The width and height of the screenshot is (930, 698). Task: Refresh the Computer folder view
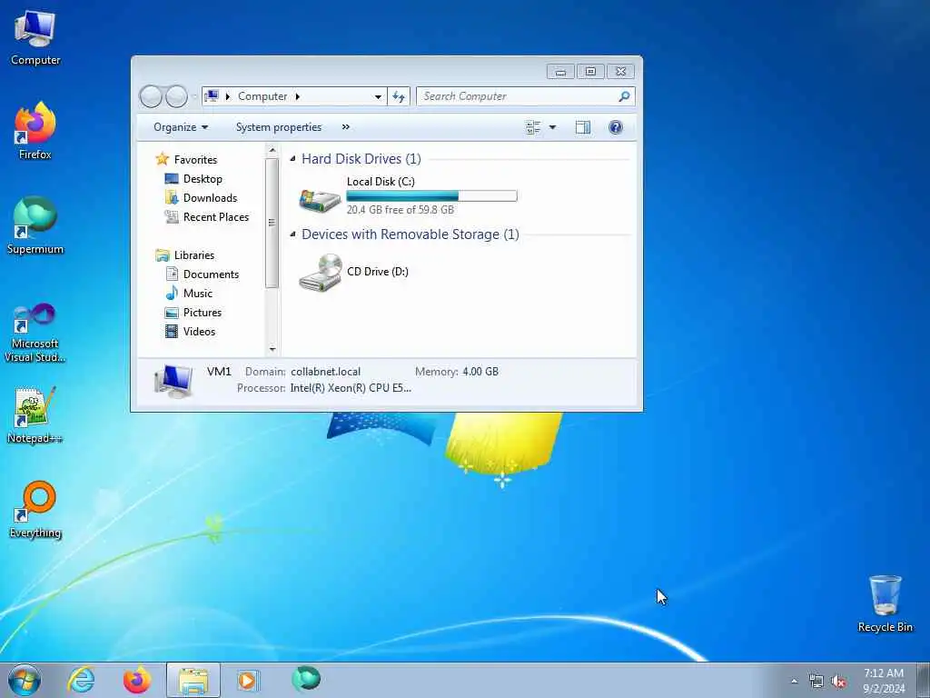399,96
